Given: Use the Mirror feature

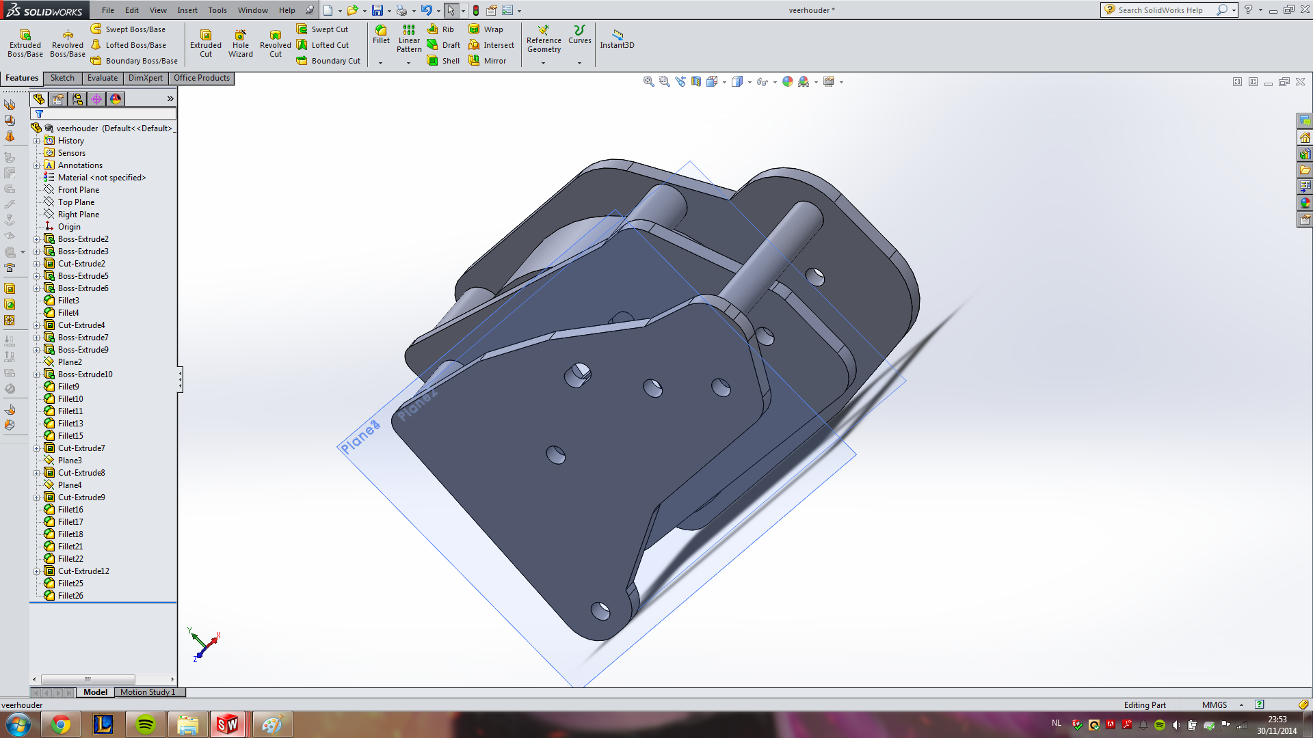Looking at the screenshot, I should pyautogui.click(x=487, y=61).
